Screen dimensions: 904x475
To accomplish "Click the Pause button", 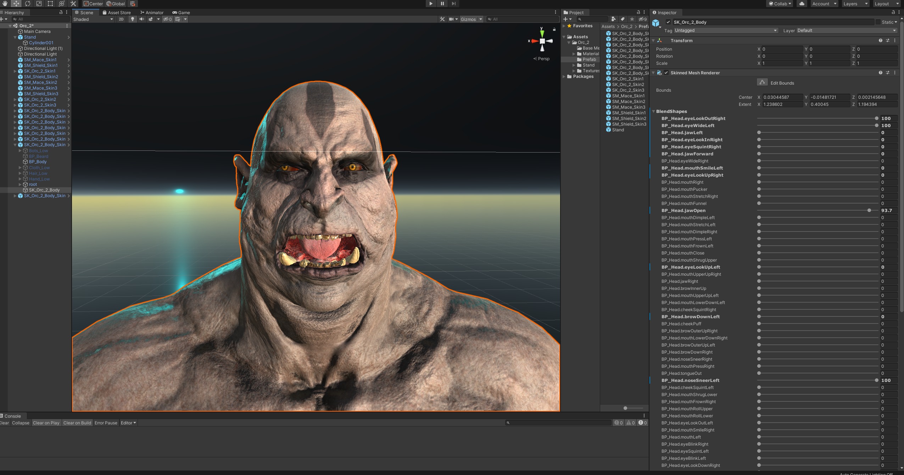I will (442, 4).
